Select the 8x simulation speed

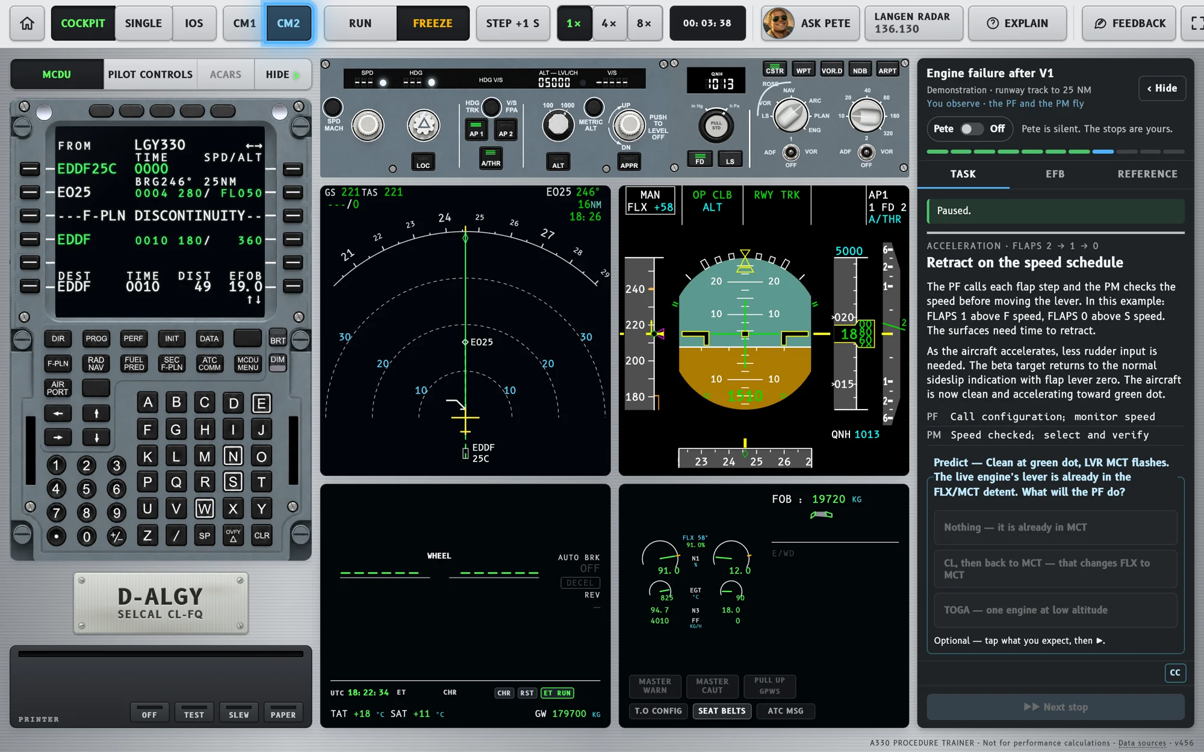[644, 23]
